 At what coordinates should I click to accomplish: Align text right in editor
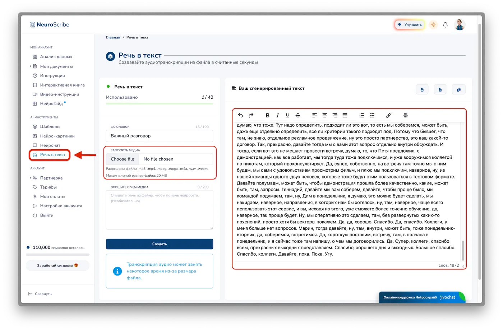click(x=334, y=115)
